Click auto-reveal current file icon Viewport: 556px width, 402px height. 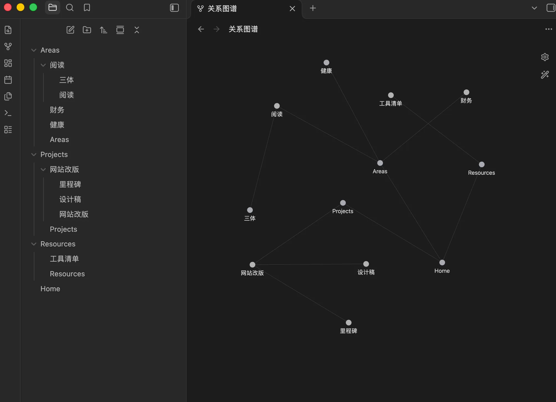point(120,30)
